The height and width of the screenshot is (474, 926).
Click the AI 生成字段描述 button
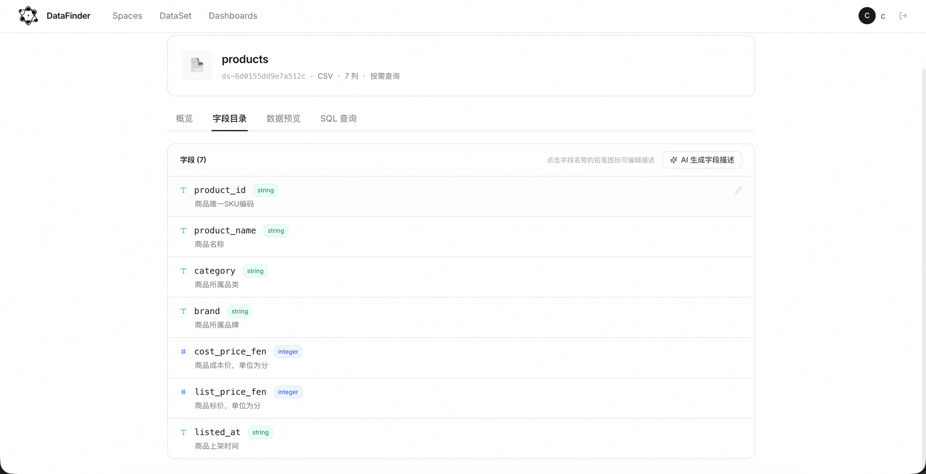pos(702,160)
